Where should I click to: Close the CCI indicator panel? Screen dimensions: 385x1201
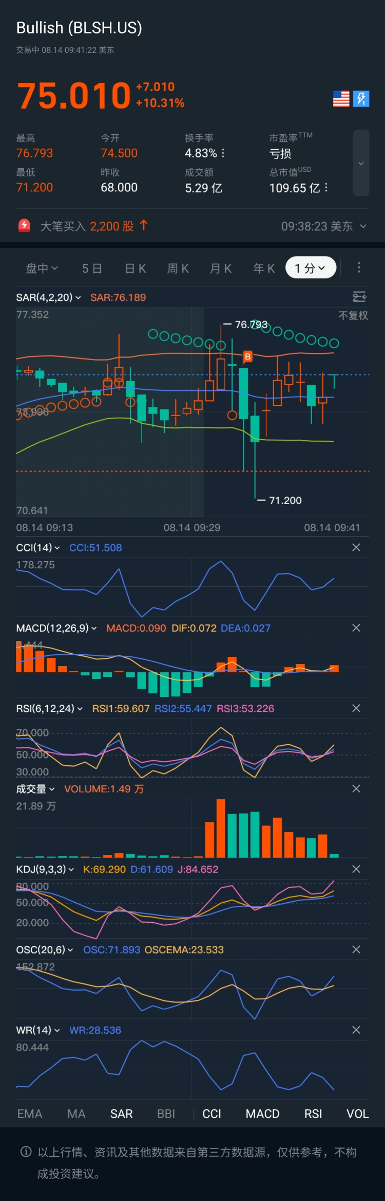[x=356, y=547]
